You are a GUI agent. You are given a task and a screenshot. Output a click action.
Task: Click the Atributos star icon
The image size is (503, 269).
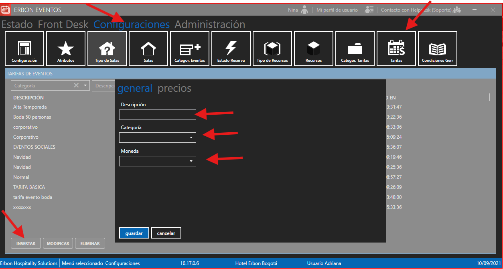pos(66,49)
